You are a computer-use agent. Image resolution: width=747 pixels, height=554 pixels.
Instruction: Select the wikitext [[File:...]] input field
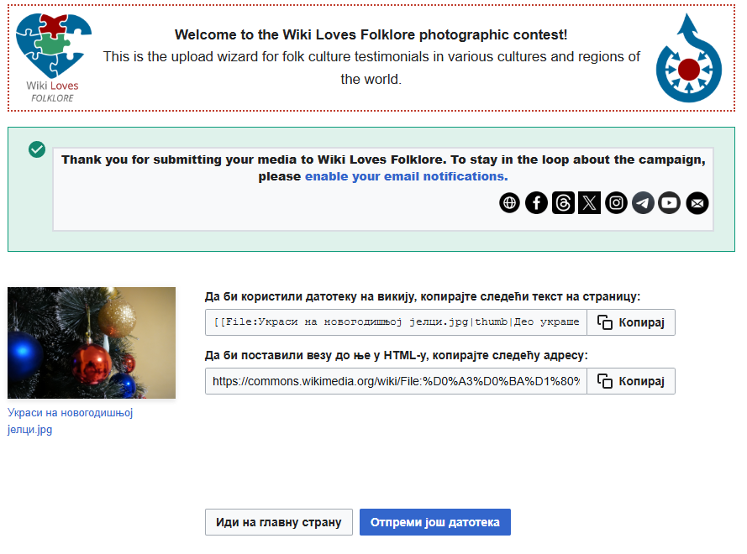pyautogui.click(x=396, y=322)
